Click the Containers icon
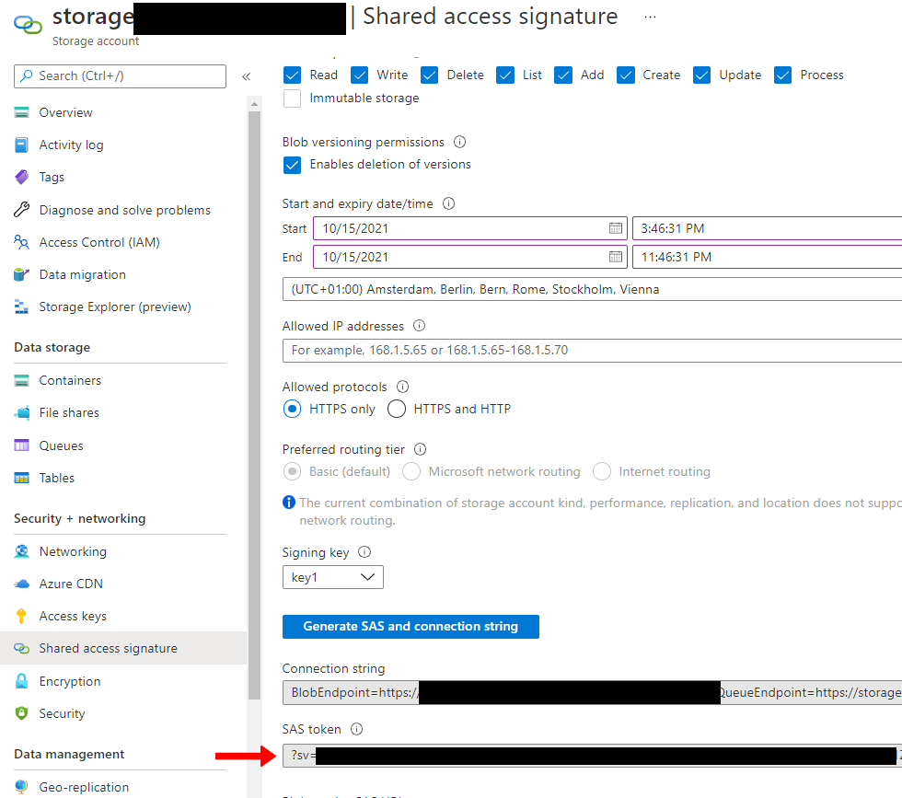This screenshot has width=902, height=798. 21,380
